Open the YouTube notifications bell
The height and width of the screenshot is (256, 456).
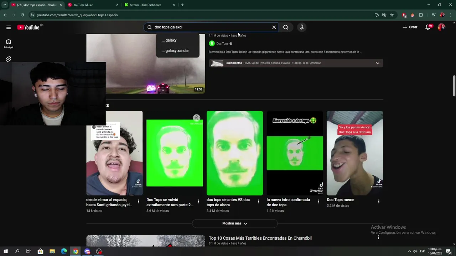428,27
